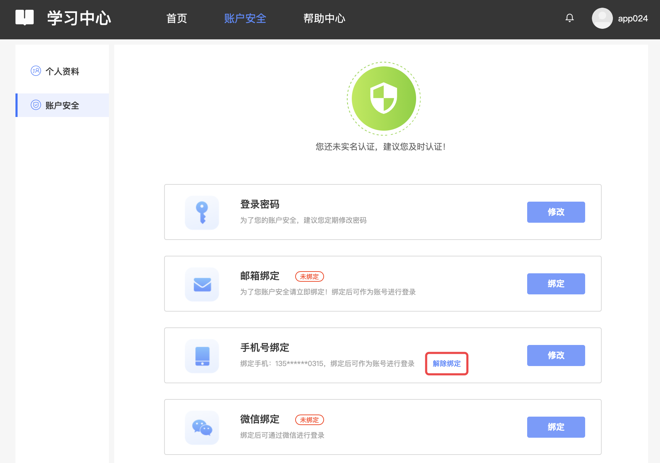660x463 pixels.
Task: Select 账户安全 in the top navigation
Action: point(245,18)
